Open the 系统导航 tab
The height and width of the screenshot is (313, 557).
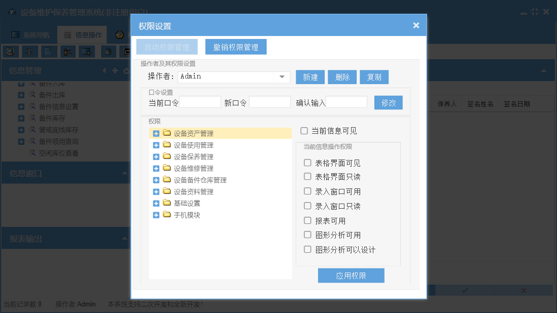click(30, 35)
